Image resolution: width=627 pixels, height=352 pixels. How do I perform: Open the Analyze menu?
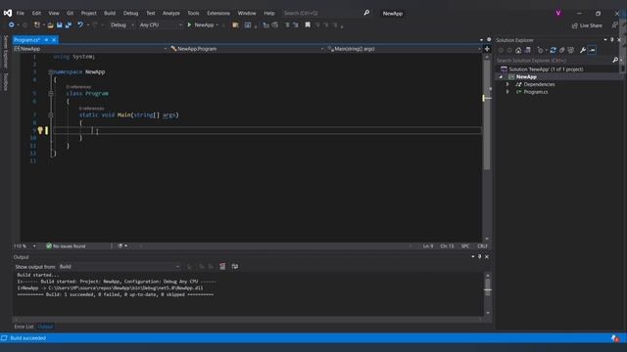click(x=171, y=13)
